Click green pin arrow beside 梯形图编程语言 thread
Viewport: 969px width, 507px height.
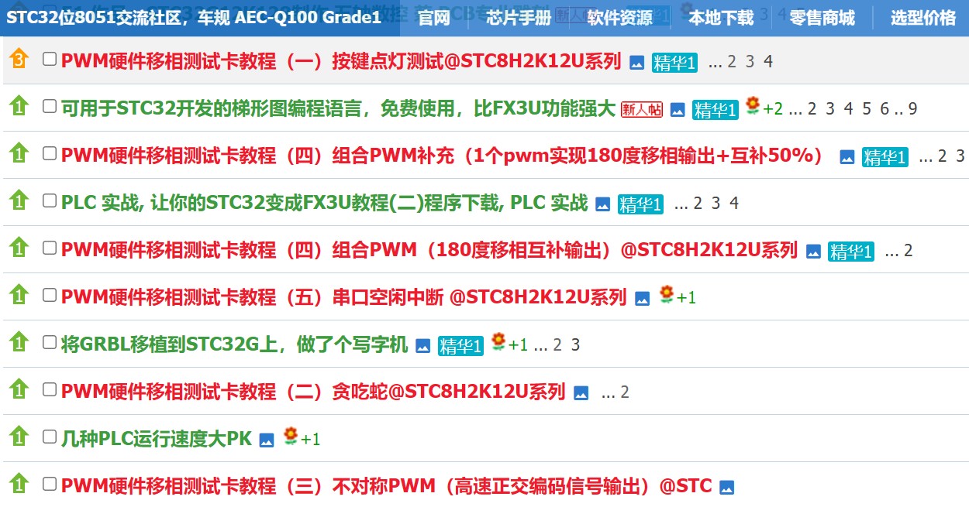(x=19, y=107)
